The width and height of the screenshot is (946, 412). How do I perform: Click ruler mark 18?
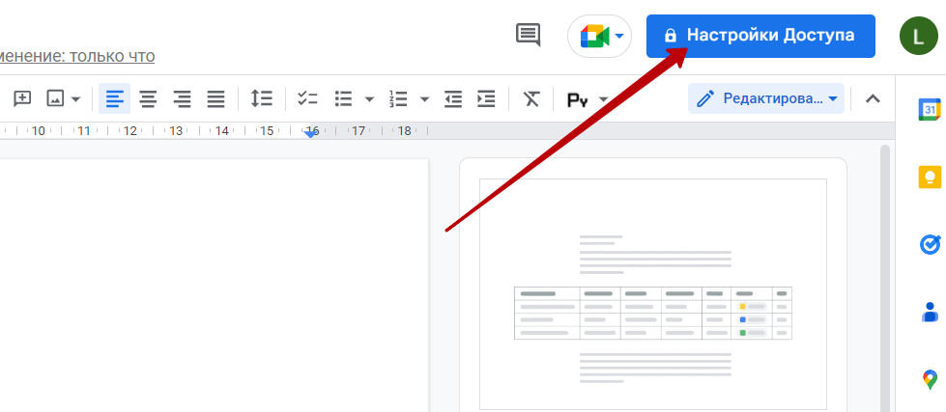[x=404, y=130]
